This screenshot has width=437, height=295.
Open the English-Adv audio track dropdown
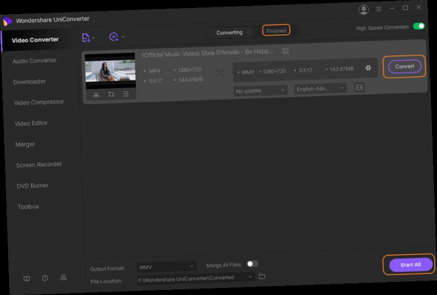[320, 88]
